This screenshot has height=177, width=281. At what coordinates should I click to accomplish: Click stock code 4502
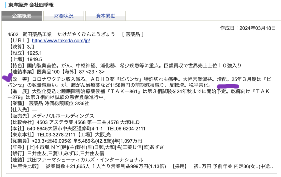point(13,34)
